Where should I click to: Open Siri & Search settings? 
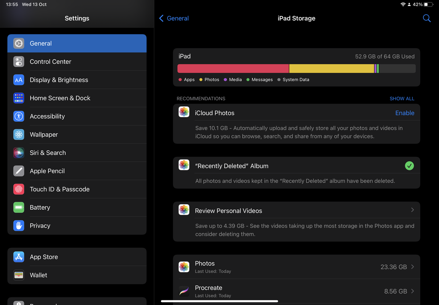click(x=77, y=153)
